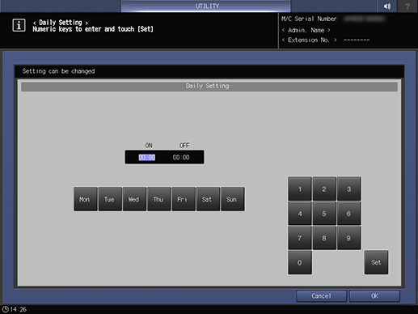Screen dimensions: 418x314
Task: Toggle the Wed day button
Action: pos(134,199)
